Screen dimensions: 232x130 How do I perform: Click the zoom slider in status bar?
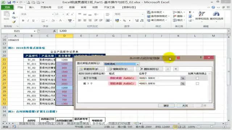coord(212,127)
